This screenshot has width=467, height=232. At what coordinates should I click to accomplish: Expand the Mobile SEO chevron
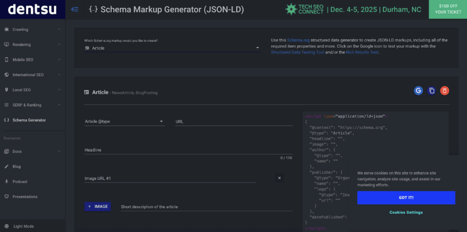(x=59, y=60)
